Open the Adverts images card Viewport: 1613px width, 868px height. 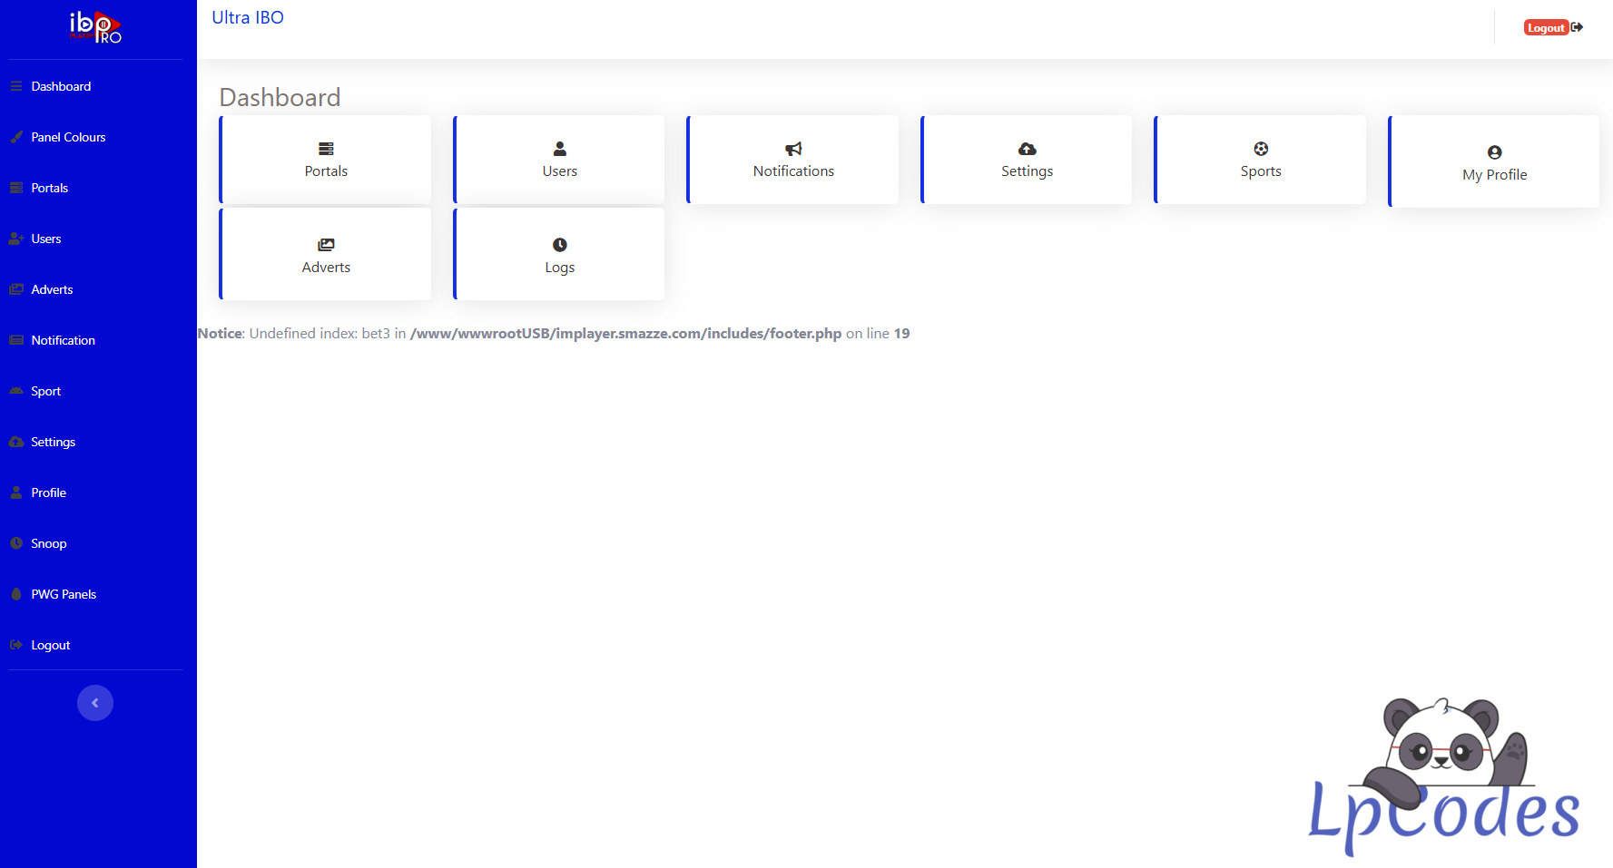[326, 256]
